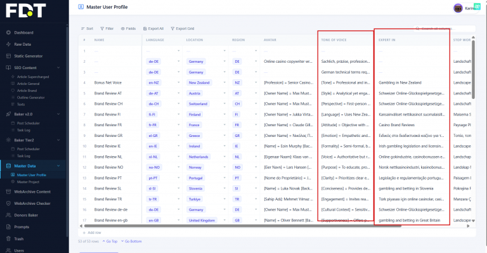Click the Norway location tag

tap(195, 167)
